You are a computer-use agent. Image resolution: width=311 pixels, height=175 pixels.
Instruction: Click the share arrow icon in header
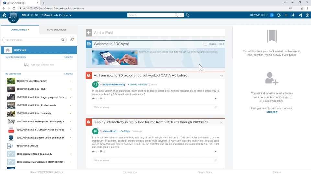[x=293, y=15]
